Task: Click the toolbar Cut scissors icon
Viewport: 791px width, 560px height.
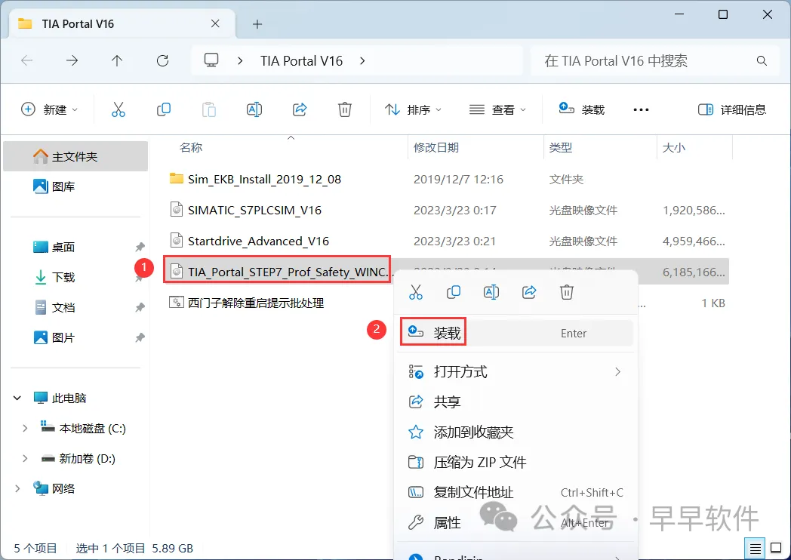Action: (x=118, y=109)
